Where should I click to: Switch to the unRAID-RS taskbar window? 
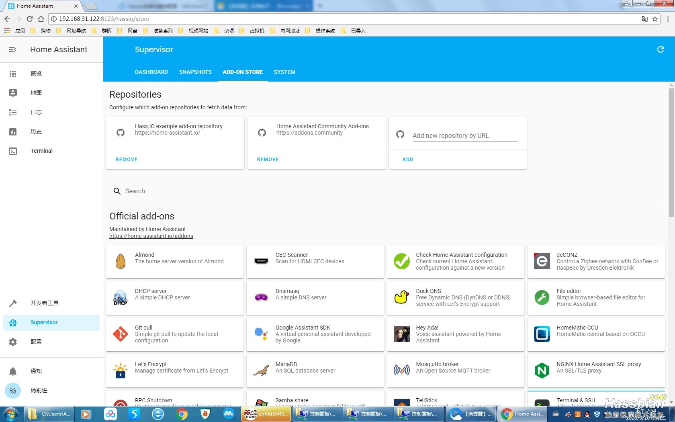pyautogui.click(x=266, y=414)
